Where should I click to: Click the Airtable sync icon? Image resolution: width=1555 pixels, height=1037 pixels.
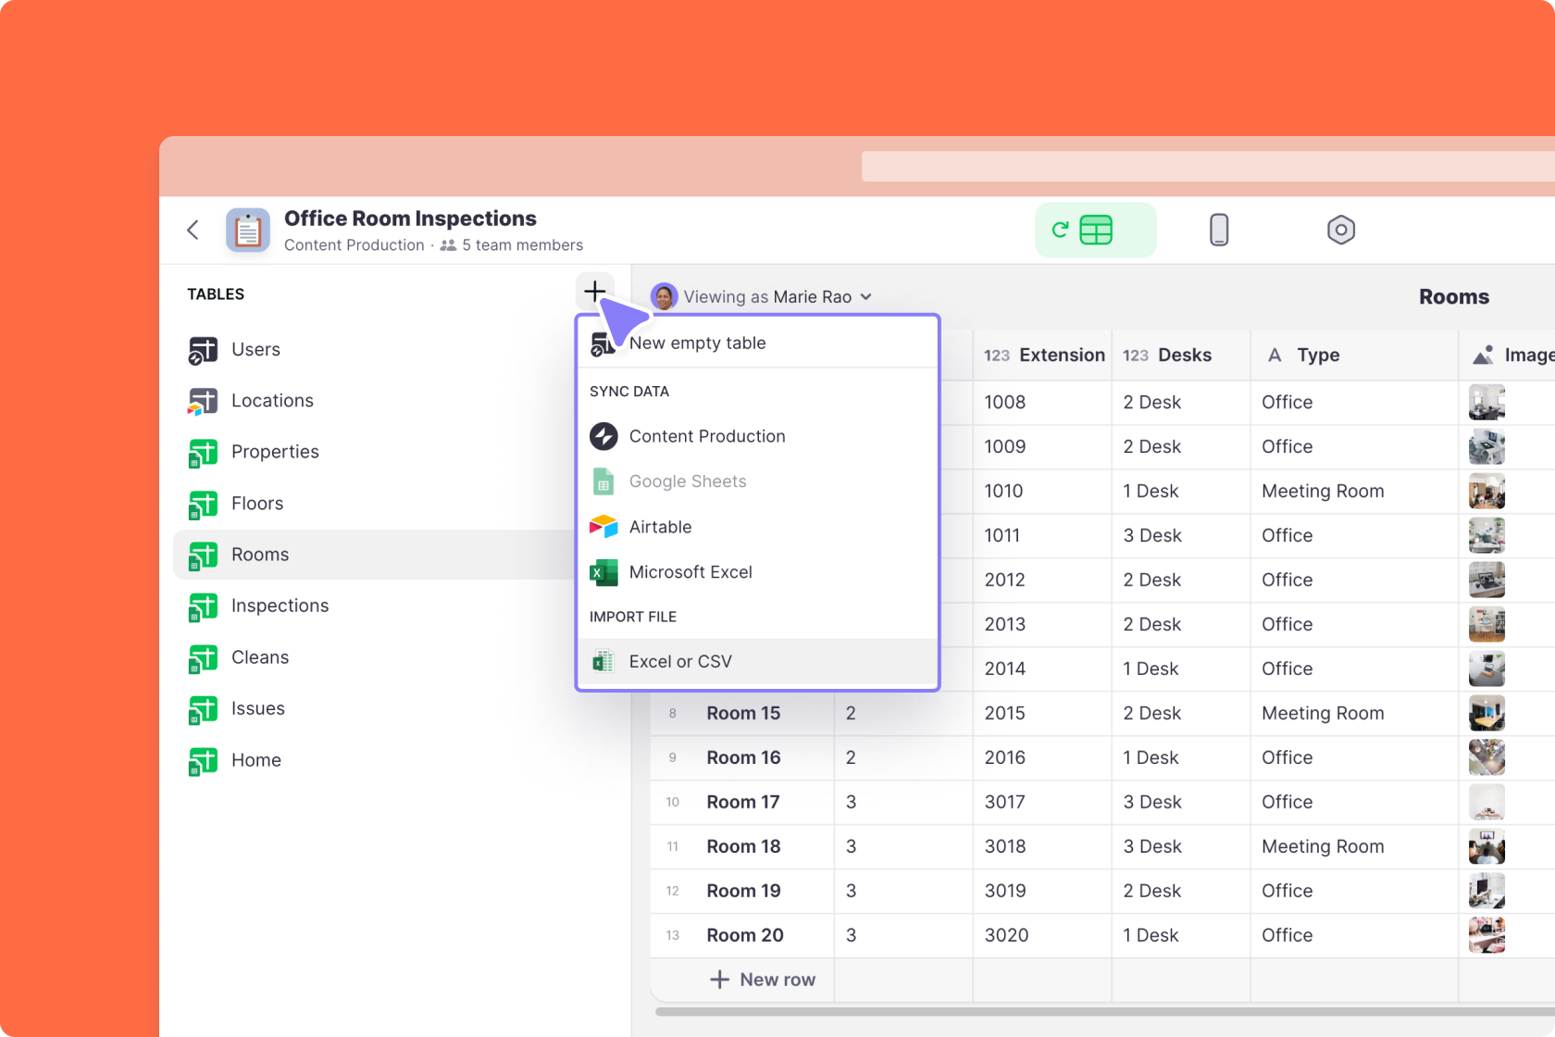tap(603, 527)
